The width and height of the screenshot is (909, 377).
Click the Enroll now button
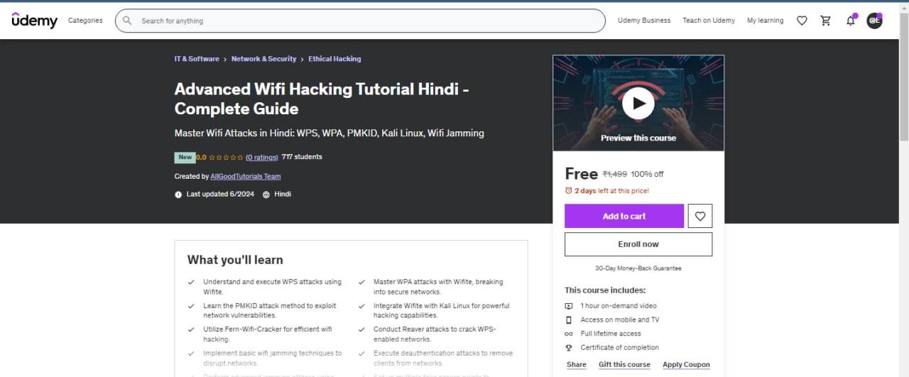tap(638, 244)
